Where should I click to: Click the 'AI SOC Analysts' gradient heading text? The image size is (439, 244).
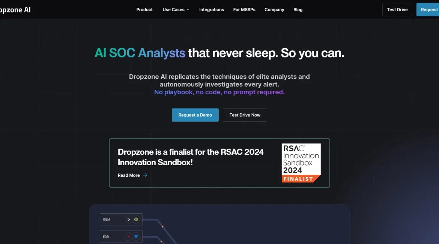tap(140, 53)
